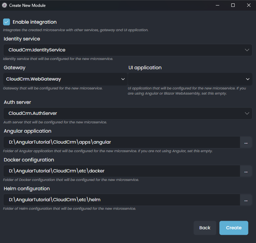The height and width of the screenshot is (243, 256).
Task: Click the app logo in title bar
Action: (4, 5)
